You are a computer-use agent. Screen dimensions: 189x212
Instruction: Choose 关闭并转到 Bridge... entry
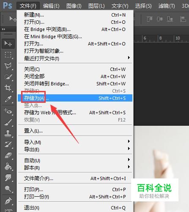(x=75, y=84)
